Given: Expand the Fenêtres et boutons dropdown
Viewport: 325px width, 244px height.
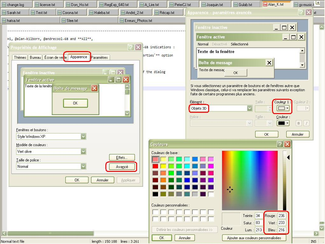Looking at the screenshot, I should [x=83, y=136].
